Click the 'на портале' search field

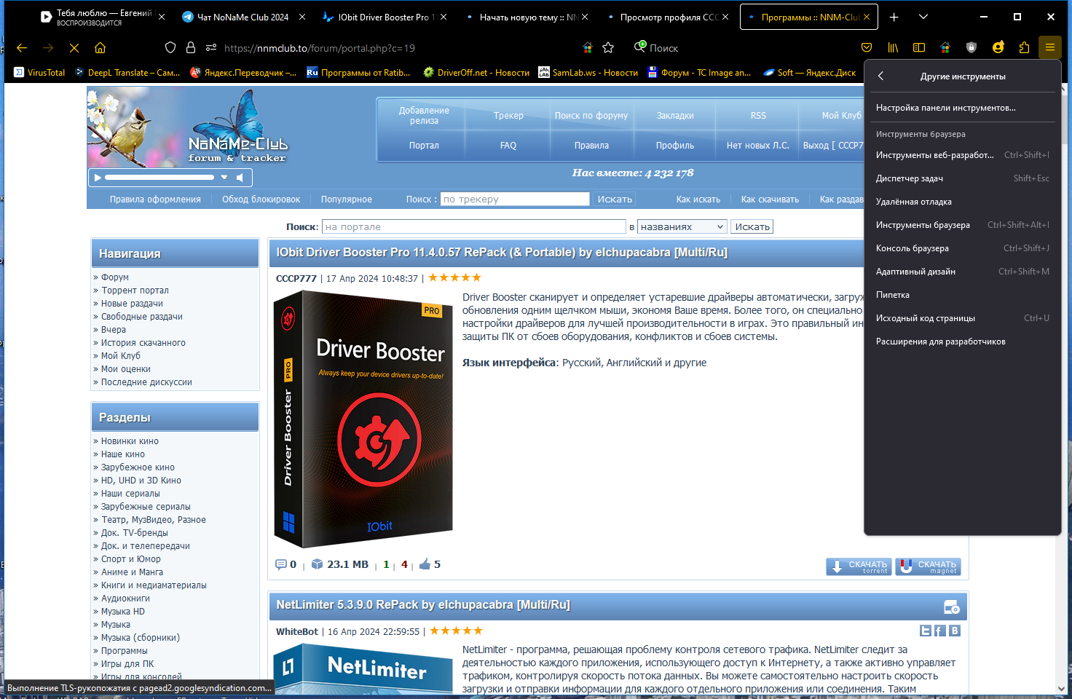click(x=474, y=226)
